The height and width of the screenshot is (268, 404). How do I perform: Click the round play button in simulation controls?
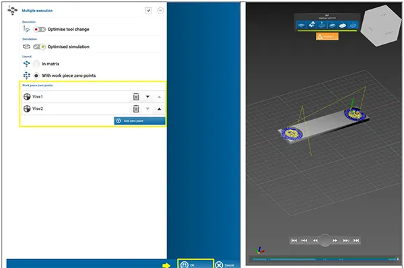(x=325, y=240)
